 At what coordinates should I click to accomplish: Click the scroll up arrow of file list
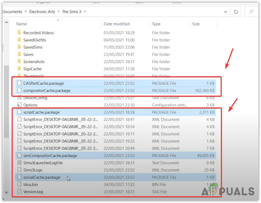tap(6, 22)
